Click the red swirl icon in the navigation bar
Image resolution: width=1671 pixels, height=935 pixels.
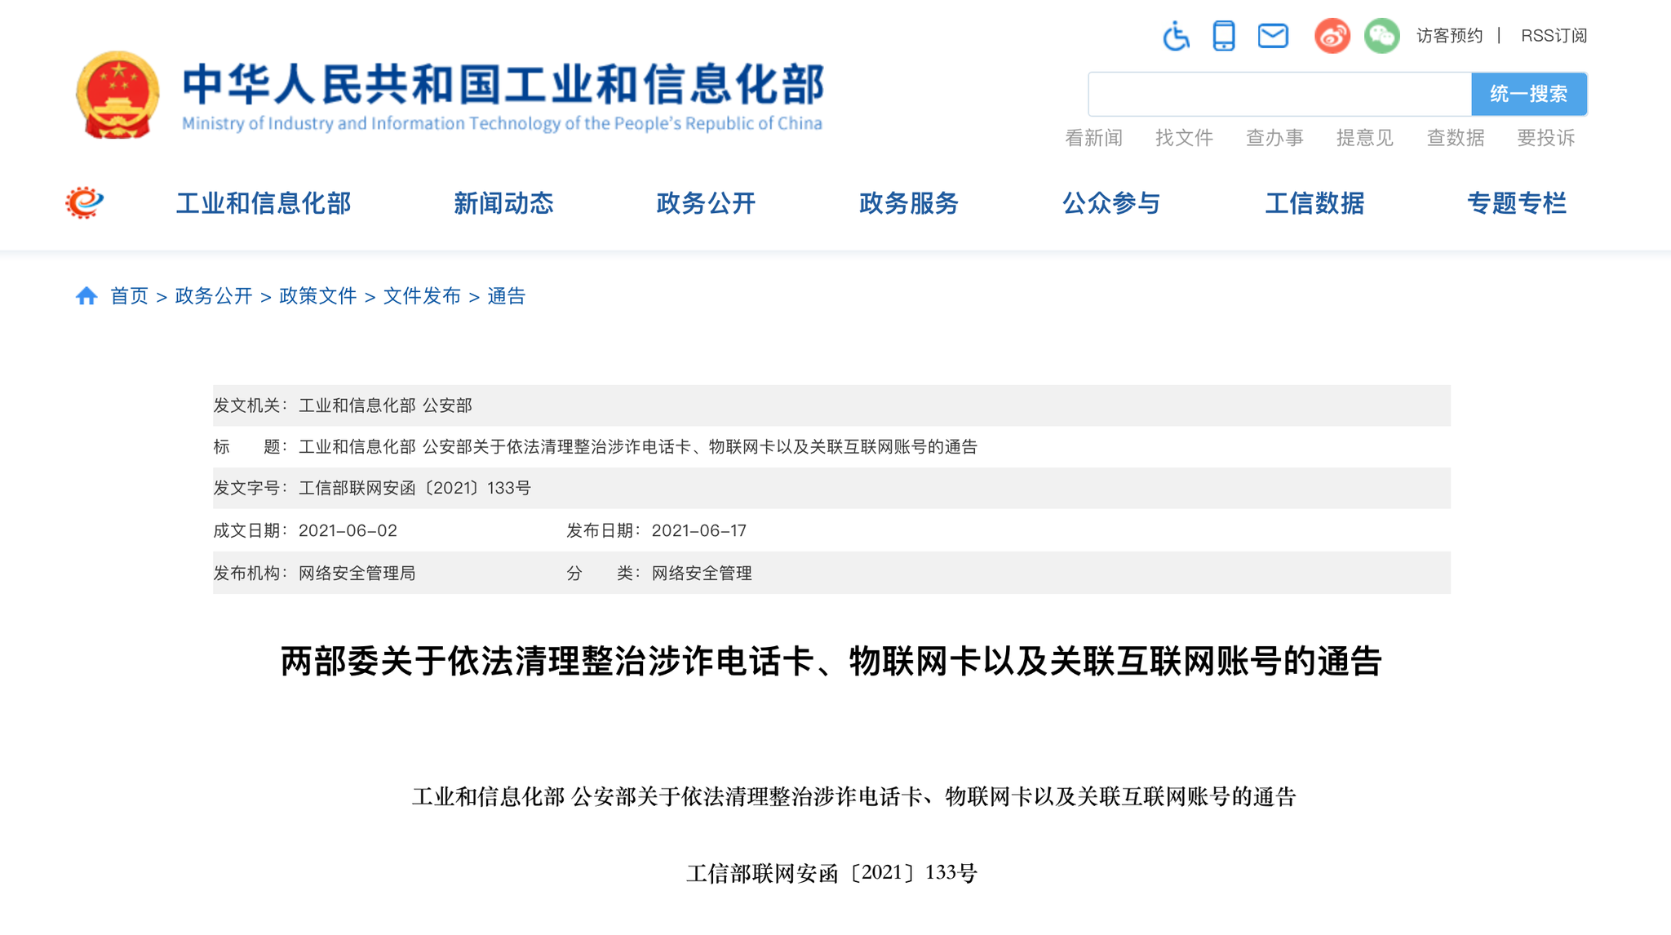pos(85,202)
